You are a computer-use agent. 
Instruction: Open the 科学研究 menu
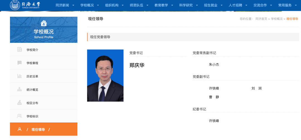pyautogui.click(x=186, y=5)
